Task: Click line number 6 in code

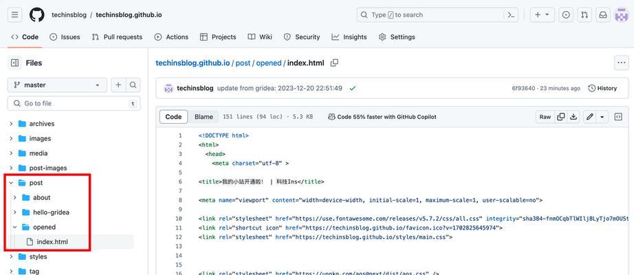Action: click(x=180, y=181)
